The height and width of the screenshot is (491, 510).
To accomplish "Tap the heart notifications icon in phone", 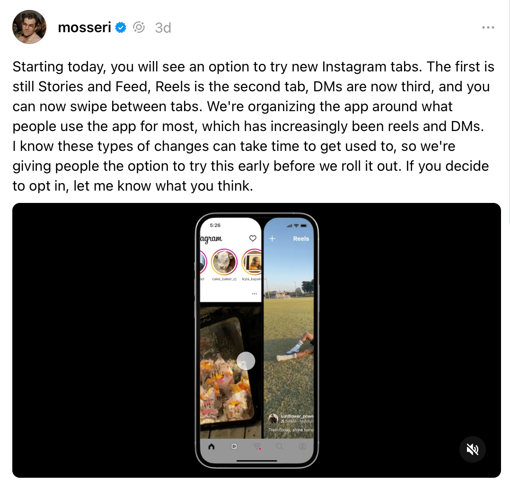I will (253, 238).
